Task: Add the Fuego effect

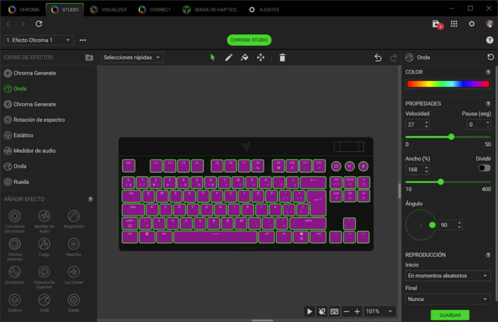Action: [44, 247]
